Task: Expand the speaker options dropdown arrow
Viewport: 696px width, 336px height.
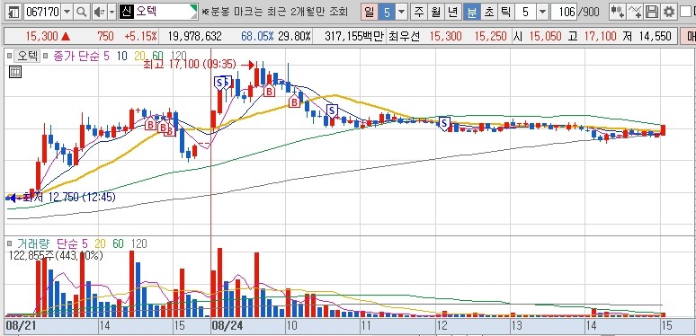Action: (x=112, y=12)
